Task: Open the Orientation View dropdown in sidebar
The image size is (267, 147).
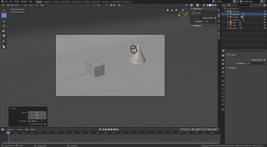Action: click(211, 21)
